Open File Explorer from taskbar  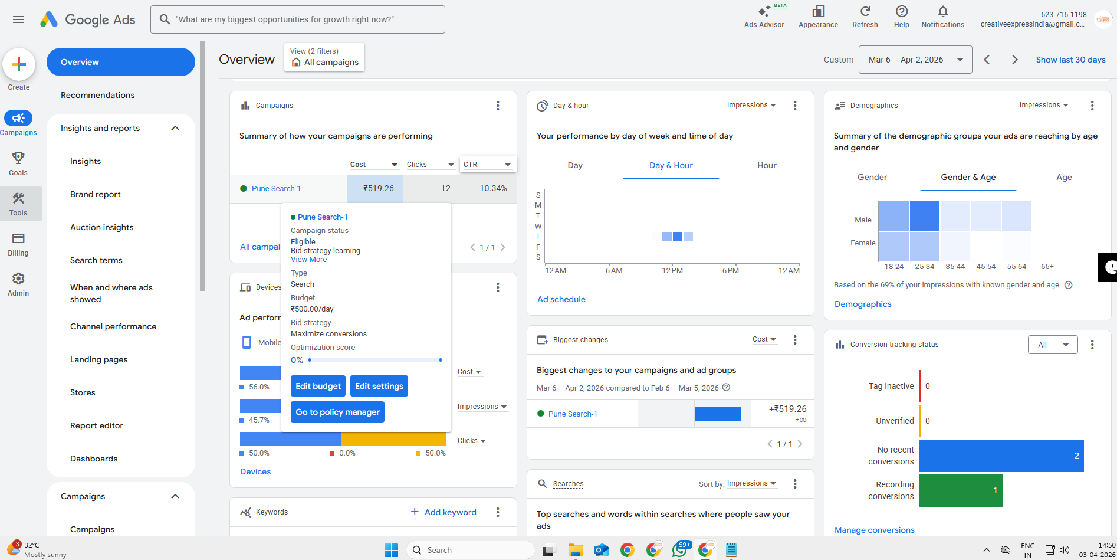click(x=575, y=550)
